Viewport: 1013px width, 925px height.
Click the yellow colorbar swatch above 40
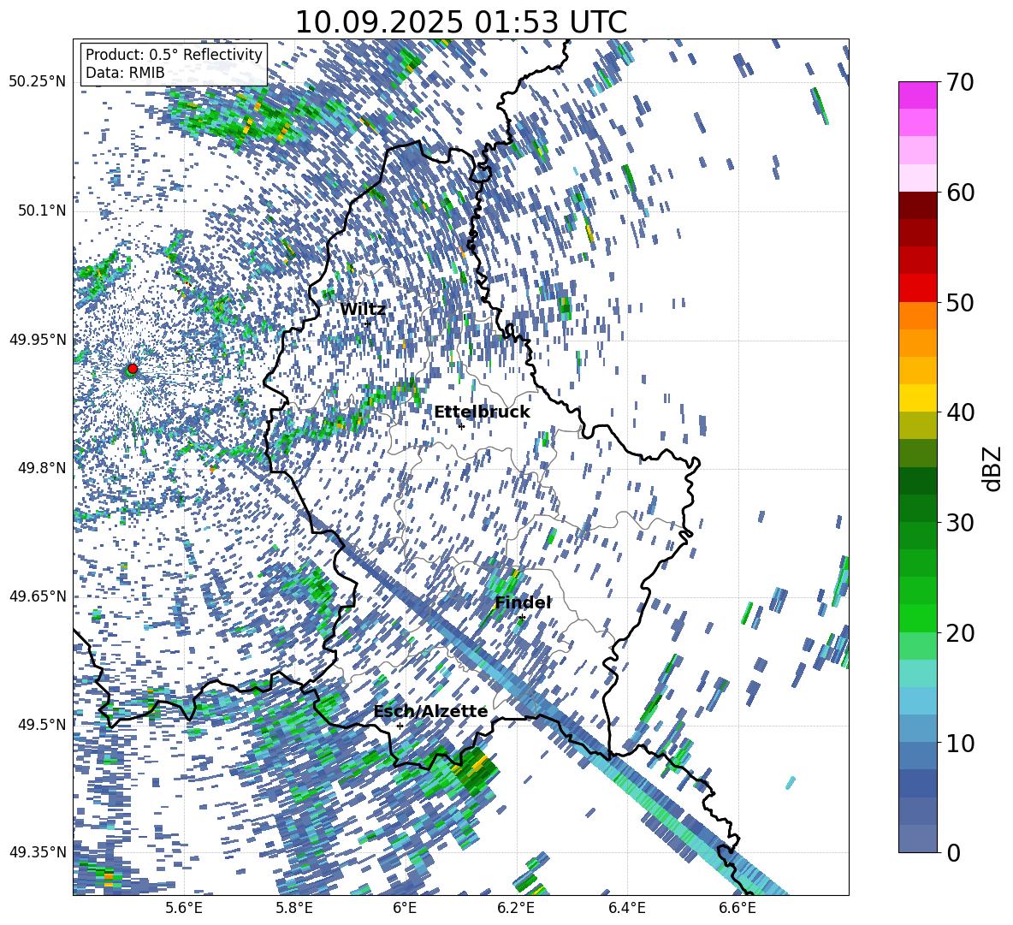click(x=917, y=398)
